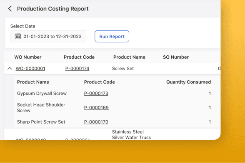Sort by WO Number column header
The width and height of the screenshot is (245, 163).
click(28, 57)
